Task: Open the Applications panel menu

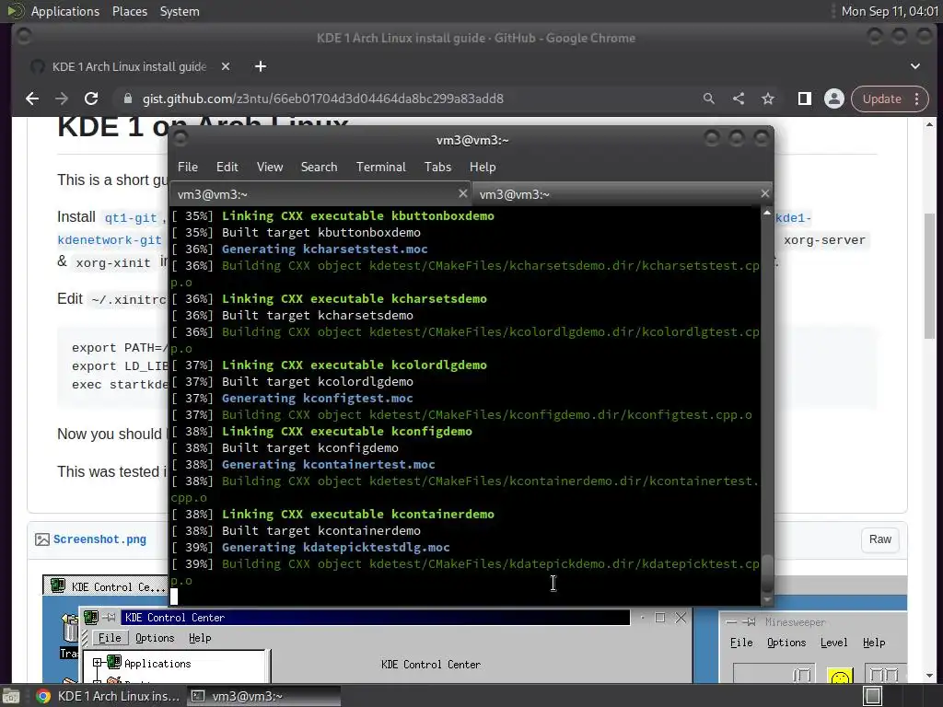Action: pos(65,11)
